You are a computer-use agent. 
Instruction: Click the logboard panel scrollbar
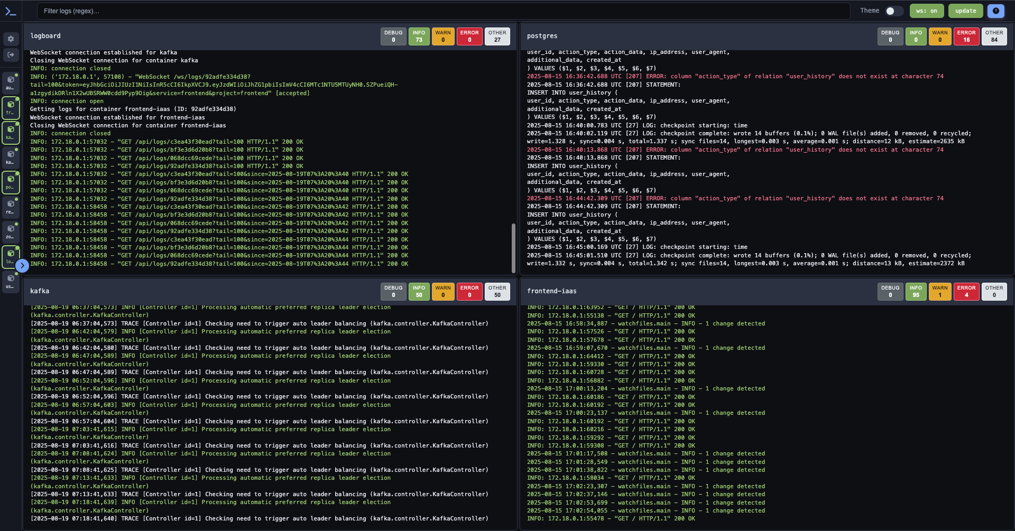click(513, 248)
